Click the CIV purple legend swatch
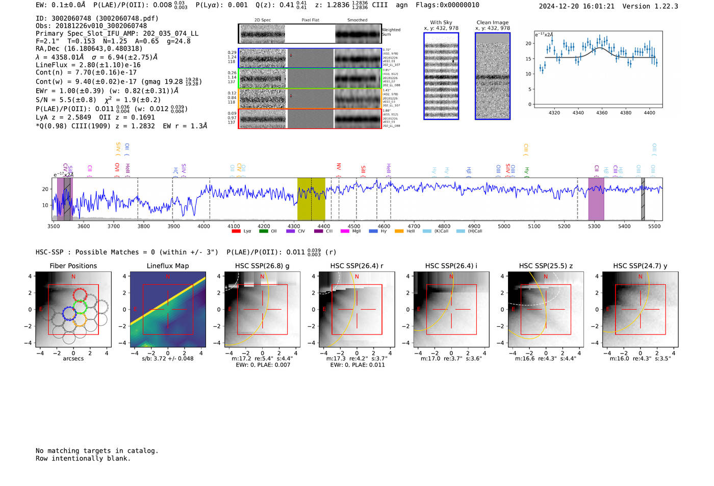 tap(291, 231)
